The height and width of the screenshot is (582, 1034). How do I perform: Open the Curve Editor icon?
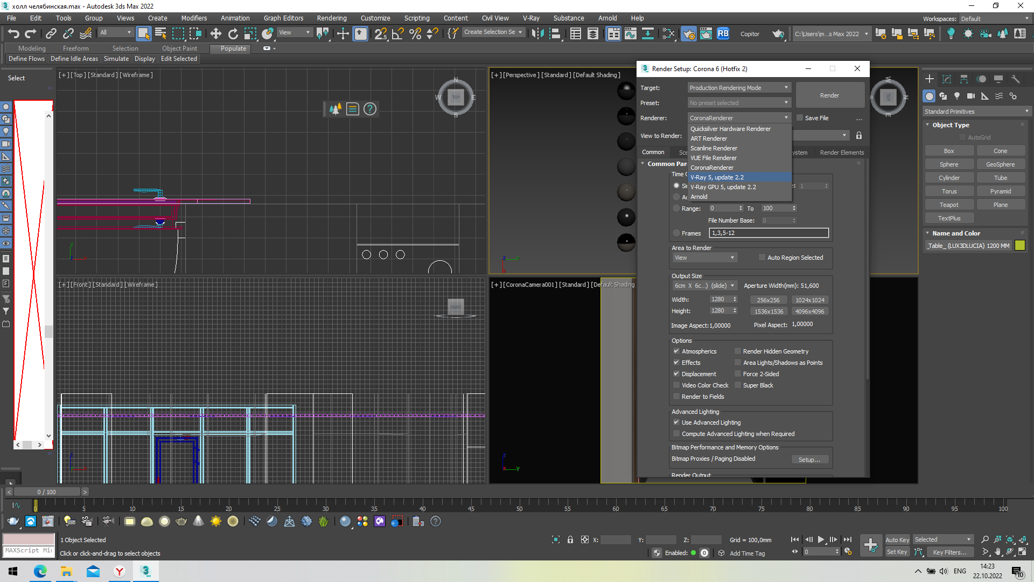pos(631,33)
